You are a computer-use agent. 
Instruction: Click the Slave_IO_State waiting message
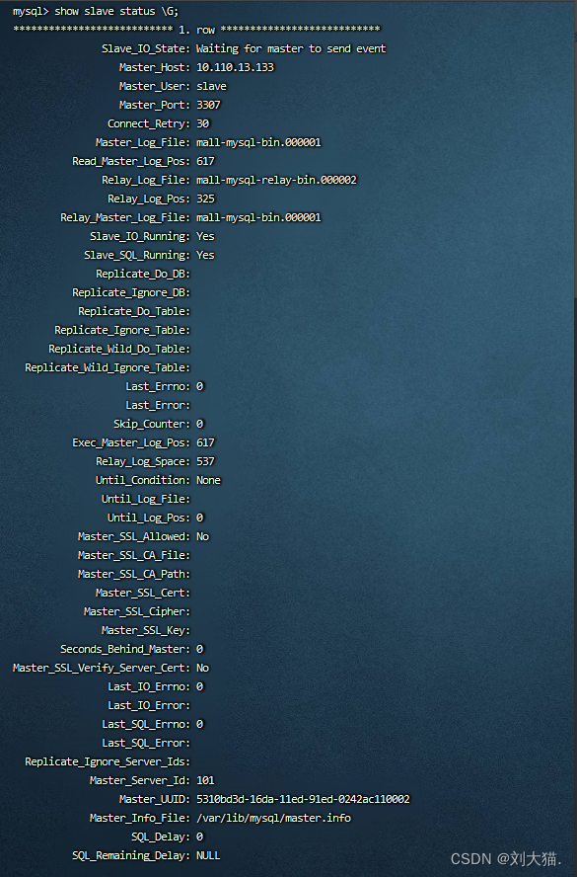[x=291, y=48]
